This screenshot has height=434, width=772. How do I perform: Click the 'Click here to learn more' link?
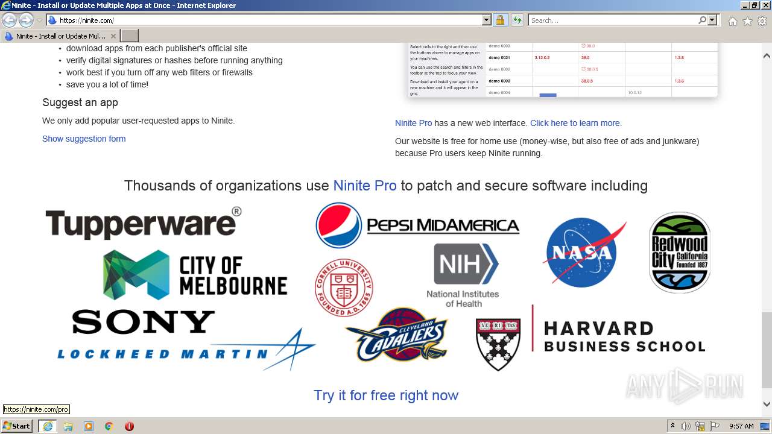[x=575, y=123]
